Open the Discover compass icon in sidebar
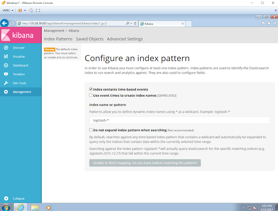Screen dimensions: 278x211 pyautogui.click(x=6, y=48)
